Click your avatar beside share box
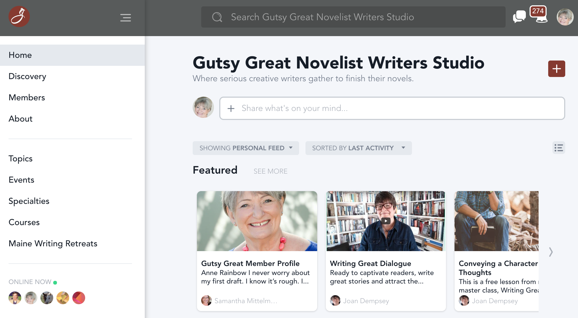Image resolution: width=578 pixels, height=318 pixels. (203, 107)
